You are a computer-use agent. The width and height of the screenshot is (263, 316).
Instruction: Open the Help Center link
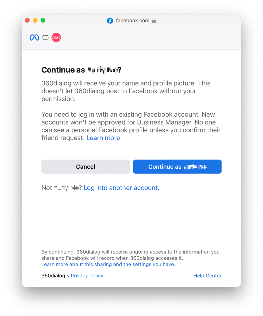(x=207, y=276)
